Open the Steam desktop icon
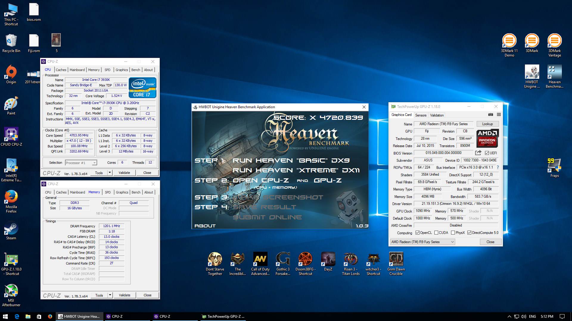 click(11, 231)
